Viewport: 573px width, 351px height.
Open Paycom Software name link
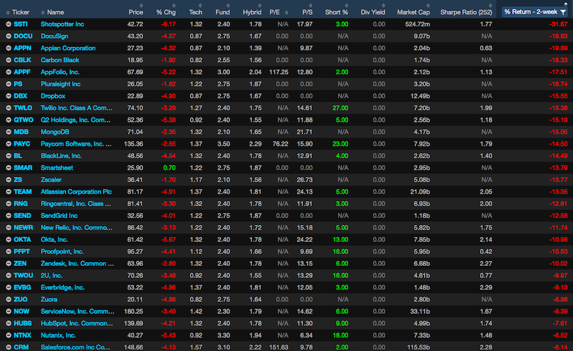tap(76, 144)
